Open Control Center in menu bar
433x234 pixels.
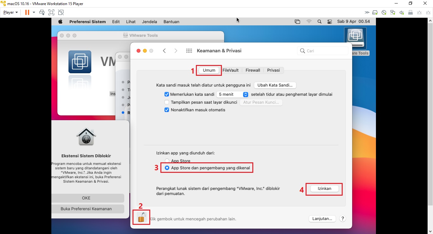click(x=330, y=22)
